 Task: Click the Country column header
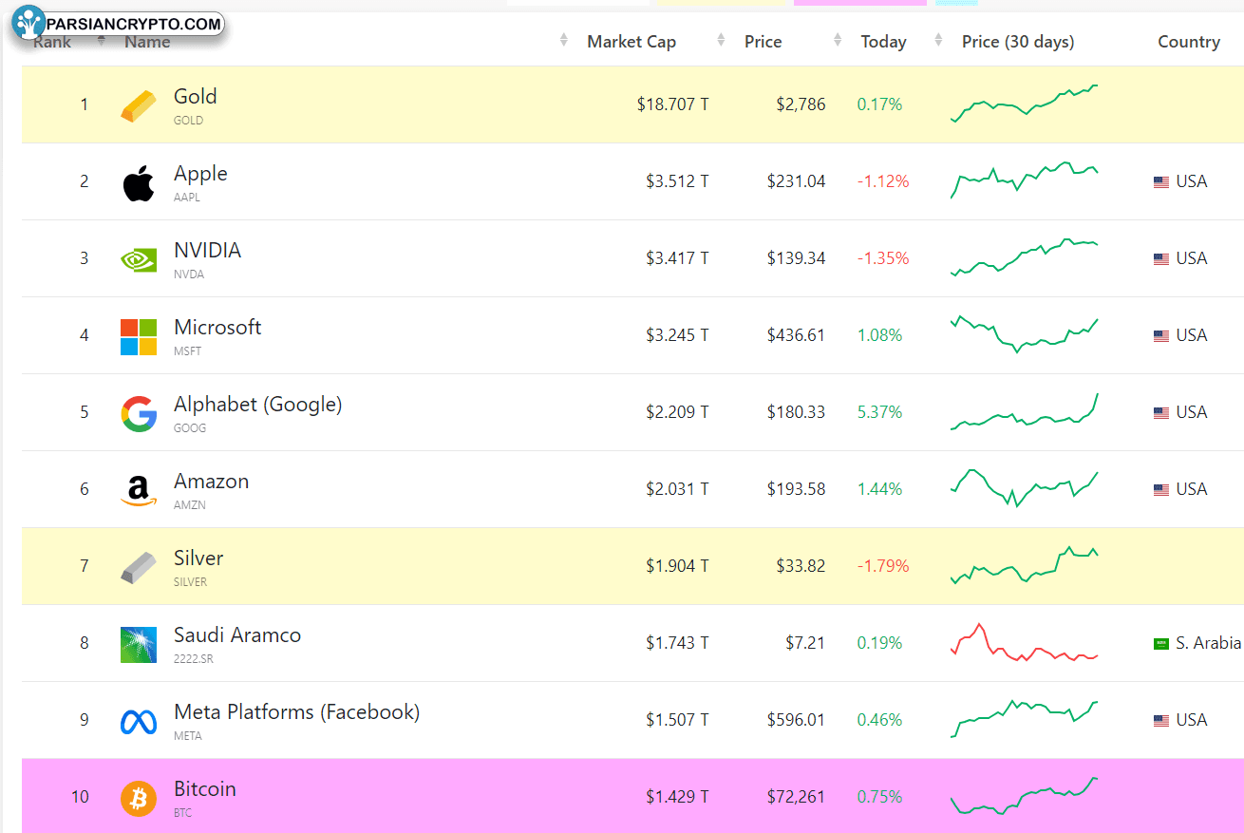(1189, 42)
